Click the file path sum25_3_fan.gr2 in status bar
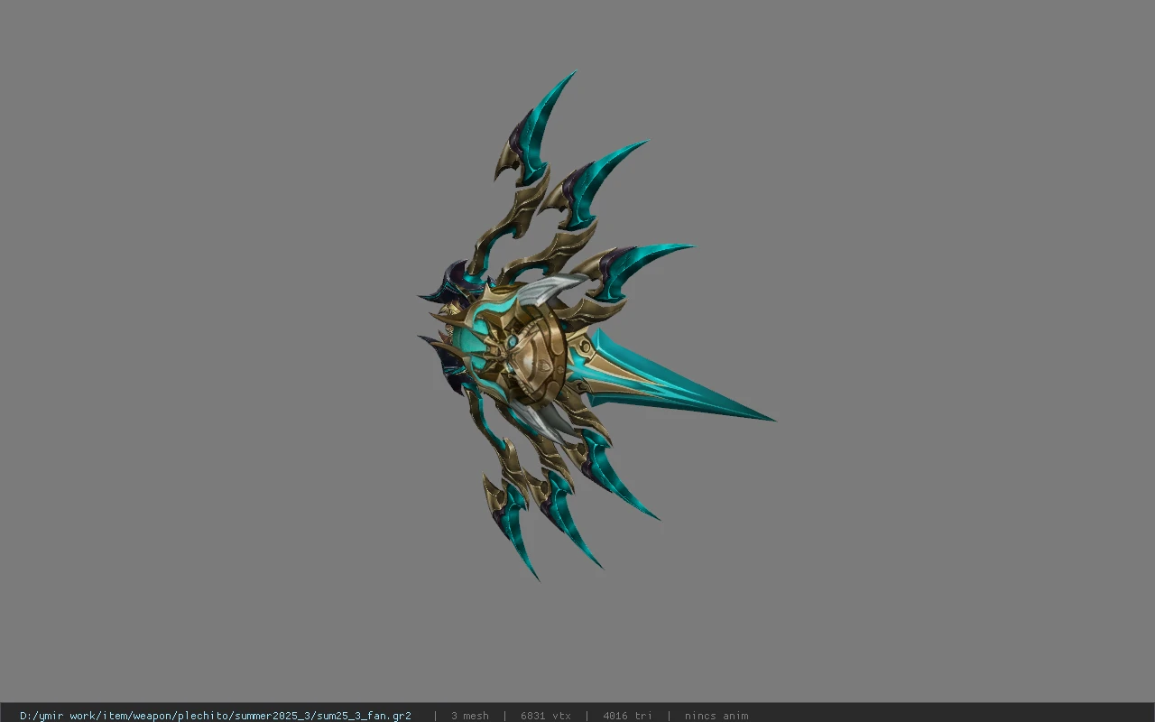The image size is (1155, 722). point(216,716)
